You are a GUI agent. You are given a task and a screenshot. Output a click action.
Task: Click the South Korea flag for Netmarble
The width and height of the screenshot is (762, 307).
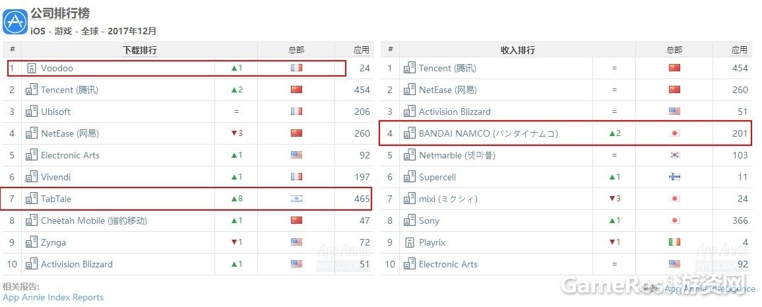coord(674,155)
